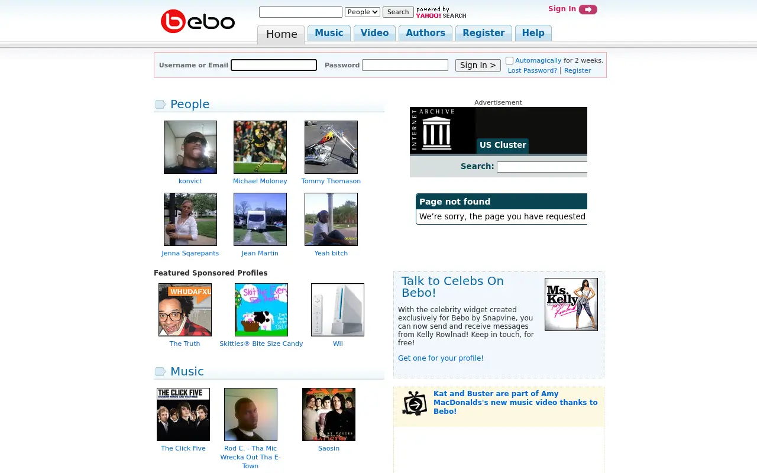757x473 pixels.
Task: Open the People search type dropdown
Action: [x=363, y=12]
